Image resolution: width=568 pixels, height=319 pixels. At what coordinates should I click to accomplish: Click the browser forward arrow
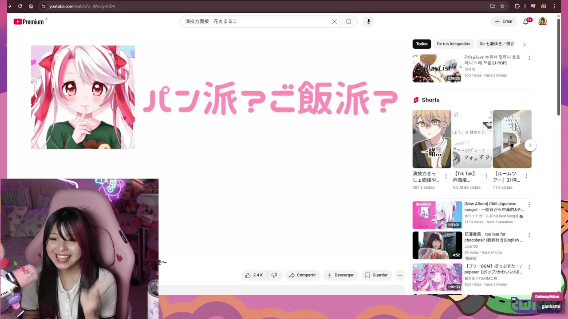[x=9, y=6]
